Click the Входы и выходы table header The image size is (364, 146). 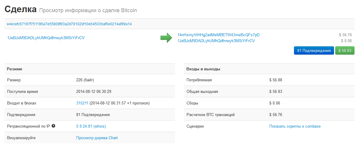coord(203,69)
